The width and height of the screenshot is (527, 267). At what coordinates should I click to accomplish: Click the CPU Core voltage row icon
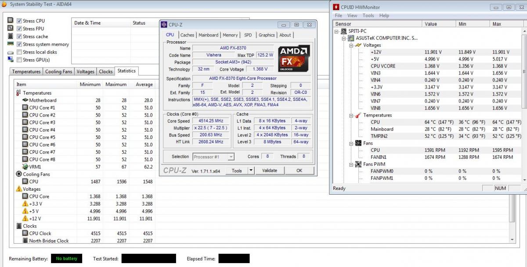pos(25,196)
